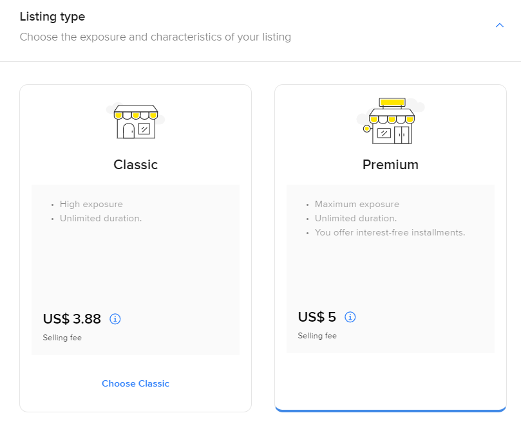The width and height of the screenshot is (521, 440).
Task: Click the Listing type section title
Action: pyautogui.click(x=52, y=17)
